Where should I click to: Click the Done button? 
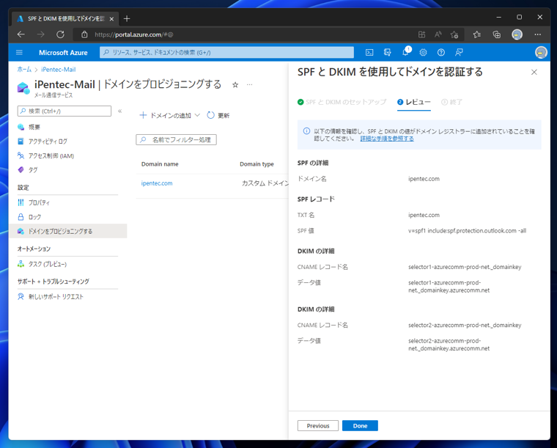pyautogui.click(x=360, y=425)
